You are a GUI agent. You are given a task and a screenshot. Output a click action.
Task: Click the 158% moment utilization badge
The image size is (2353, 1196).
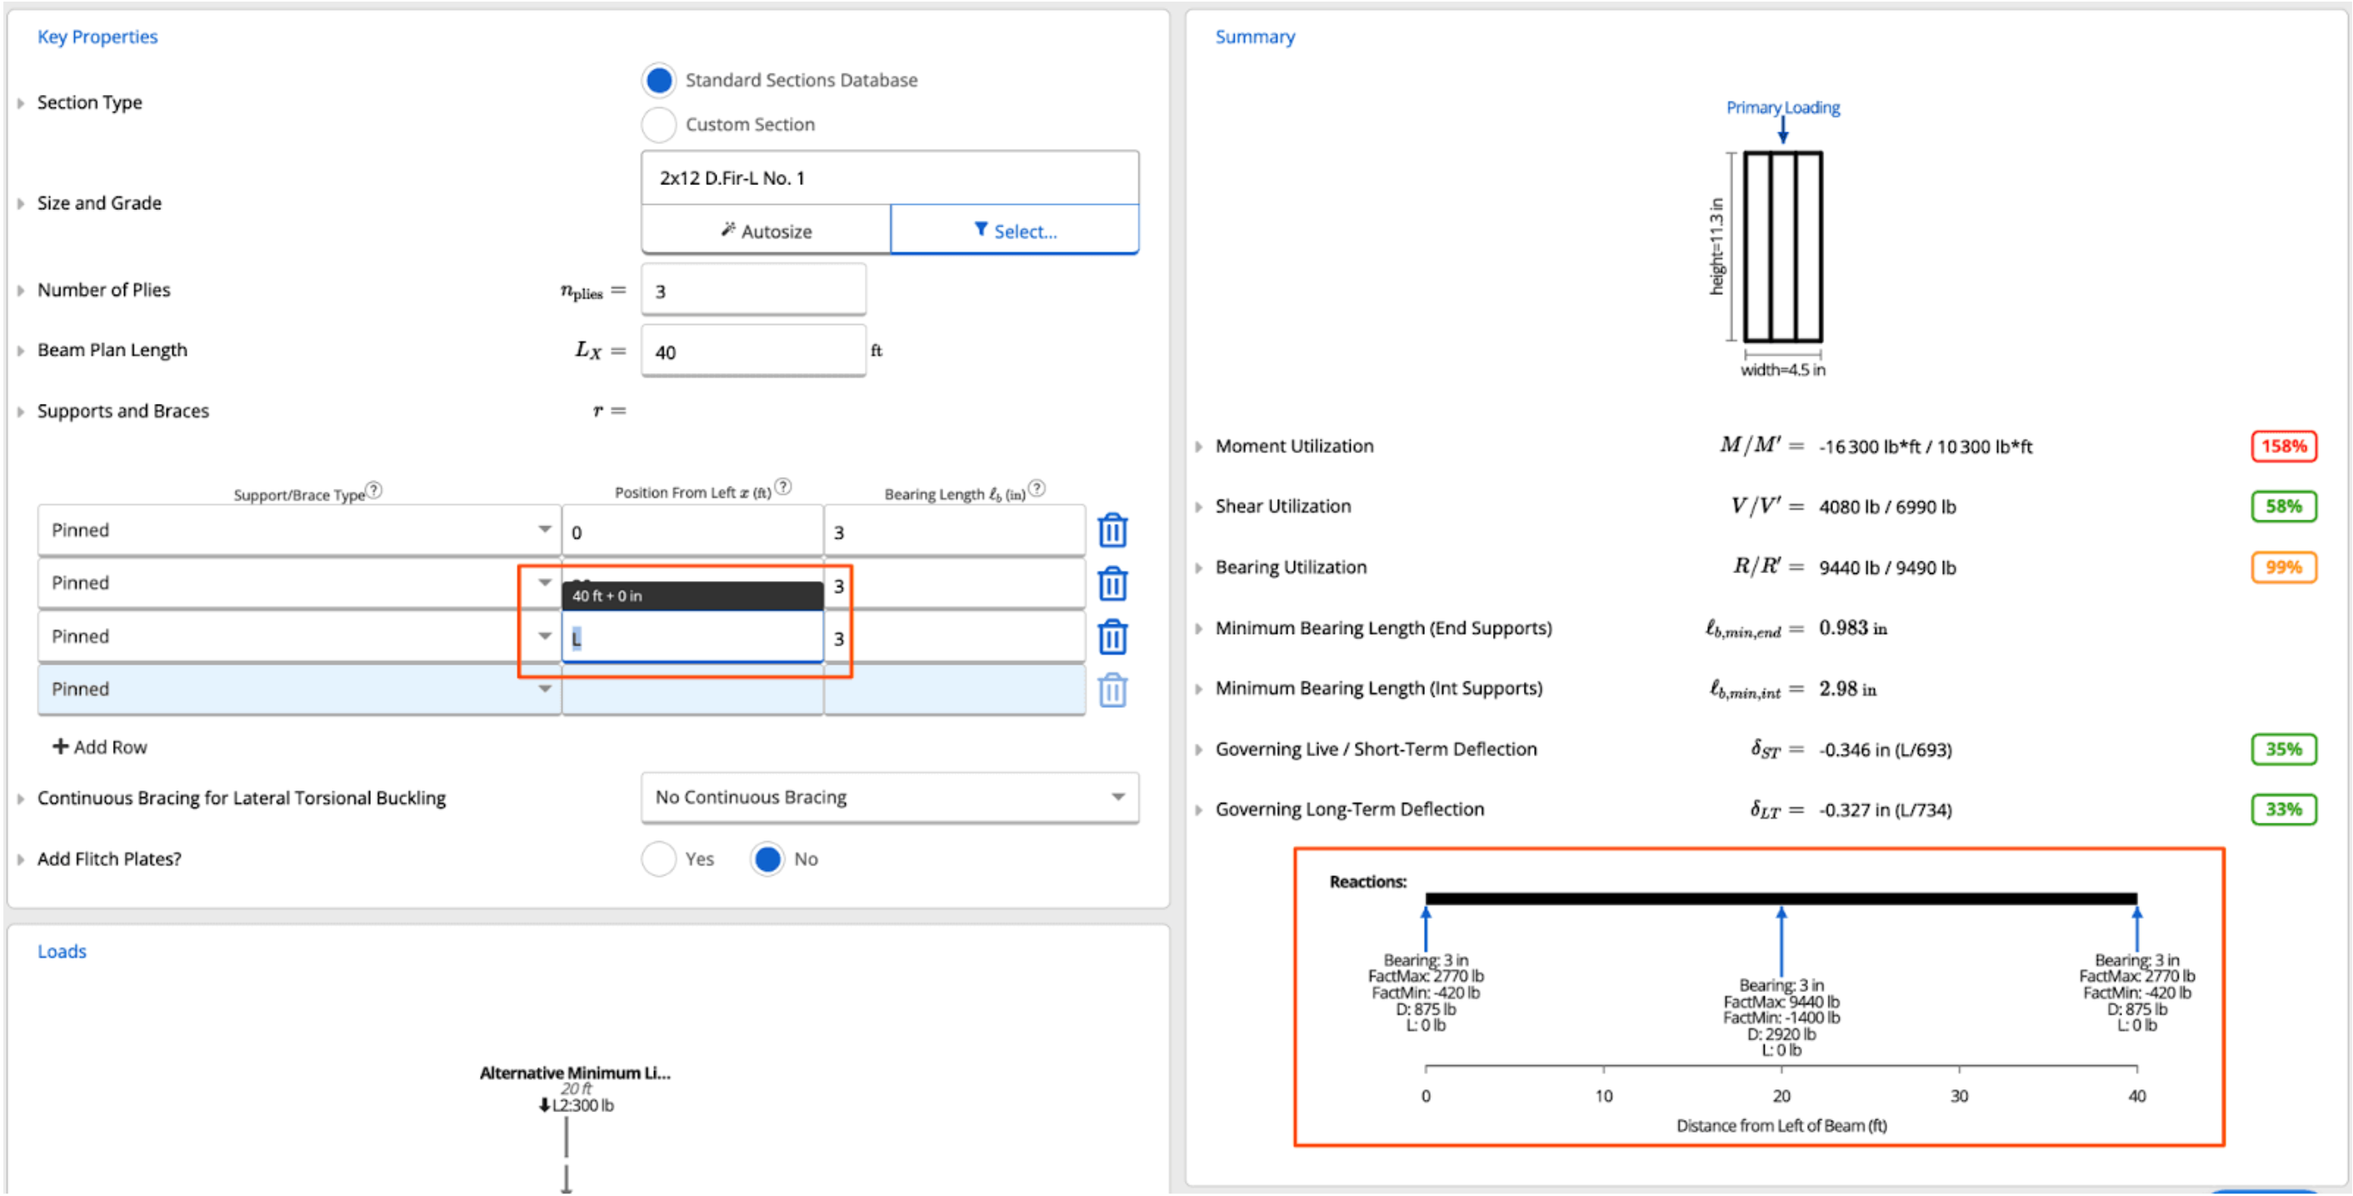pos(2284,446)
